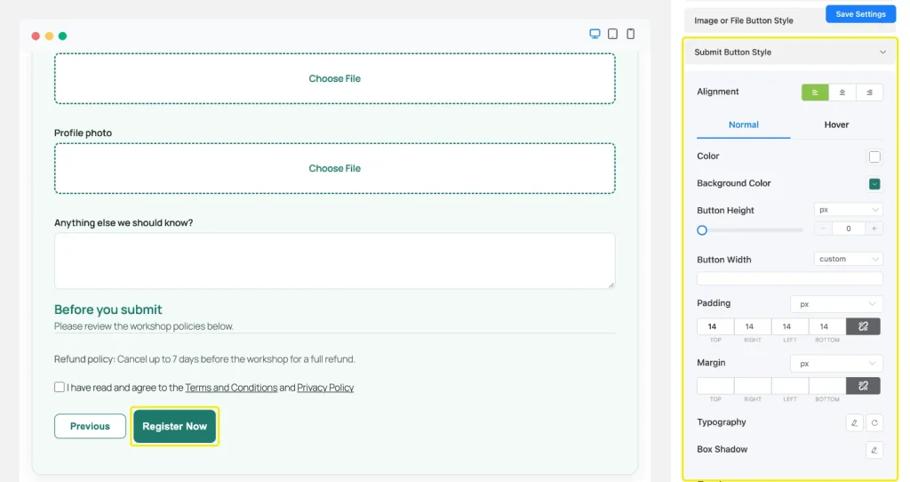Open Padding unit dropdown
Viewport: 910px width, 482px height.
(836, 304)
